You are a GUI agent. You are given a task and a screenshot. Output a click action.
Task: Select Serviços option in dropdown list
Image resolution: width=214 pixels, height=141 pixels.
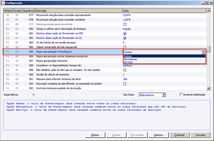pyautogui.click(x=165, y=62)
